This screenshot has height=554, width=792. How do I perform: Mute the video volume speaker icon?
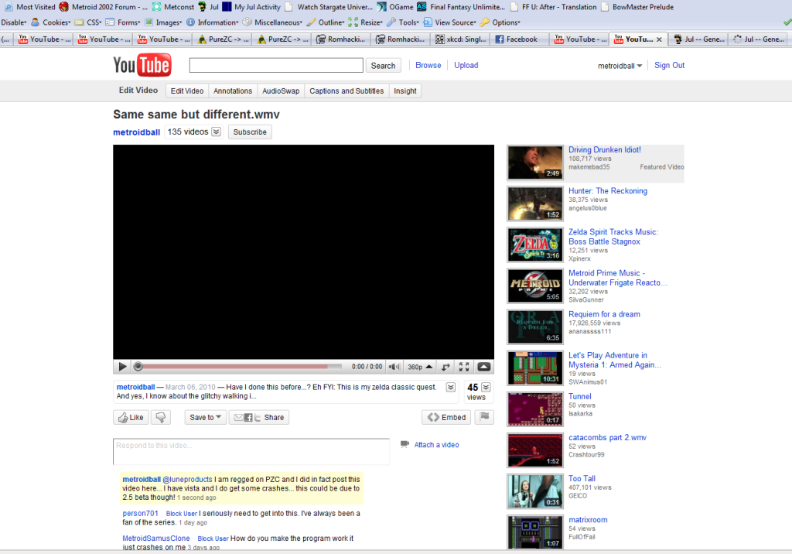pos(394,367)
